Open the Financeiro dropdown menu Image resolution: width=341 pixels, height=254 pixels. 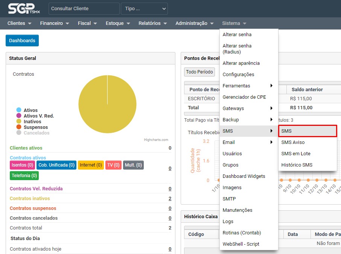click(55, 23)
